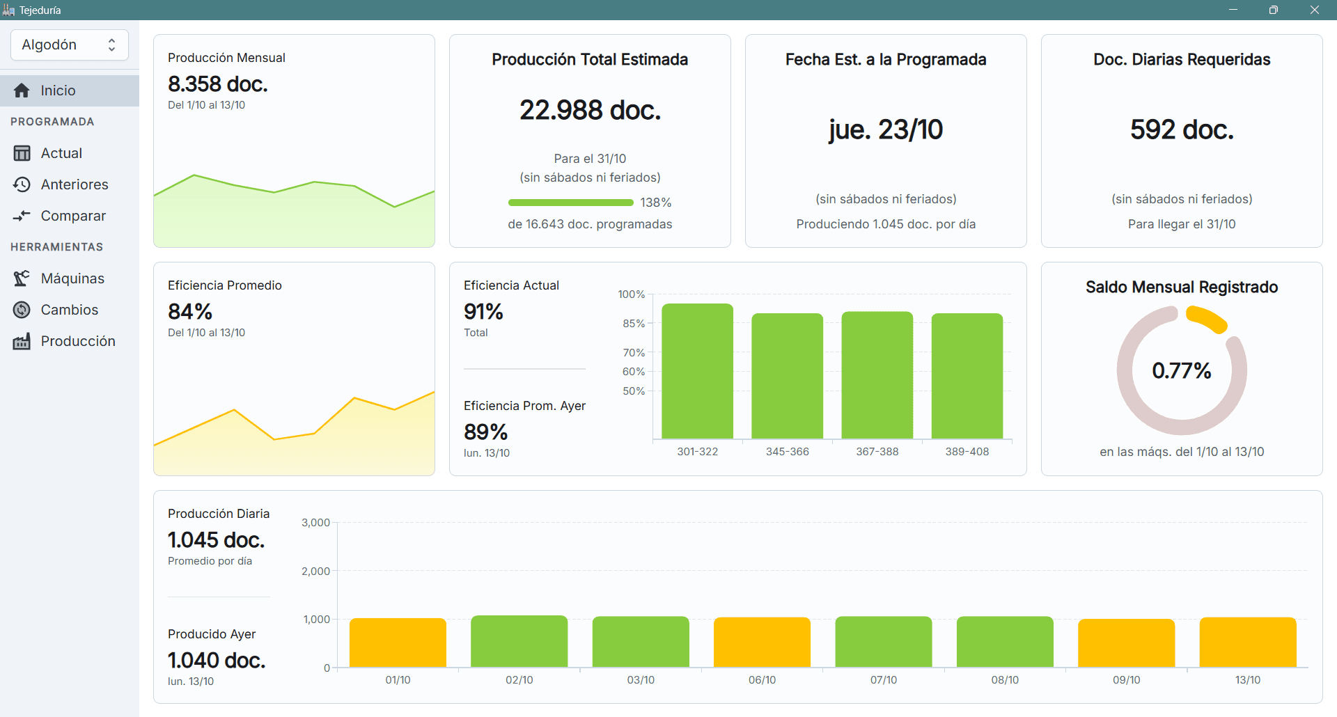Go to the Máquinas section
The height and width of the screenshot is (717, 1337).
[x=72, y=278]
